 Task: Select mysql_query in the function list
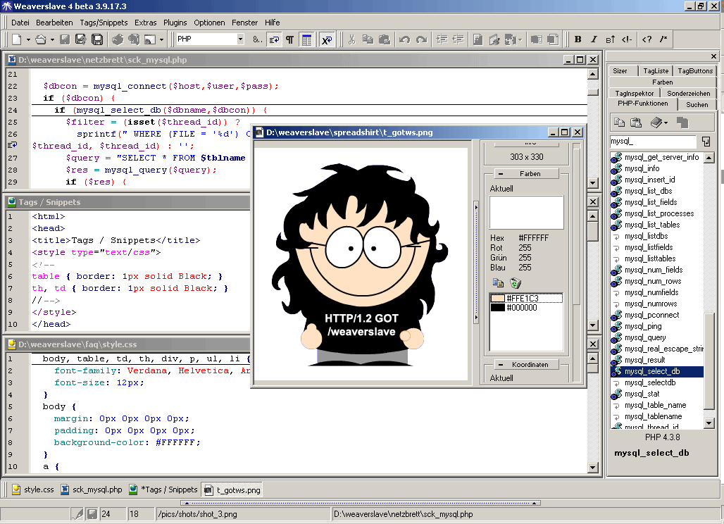tap(646, 337)
